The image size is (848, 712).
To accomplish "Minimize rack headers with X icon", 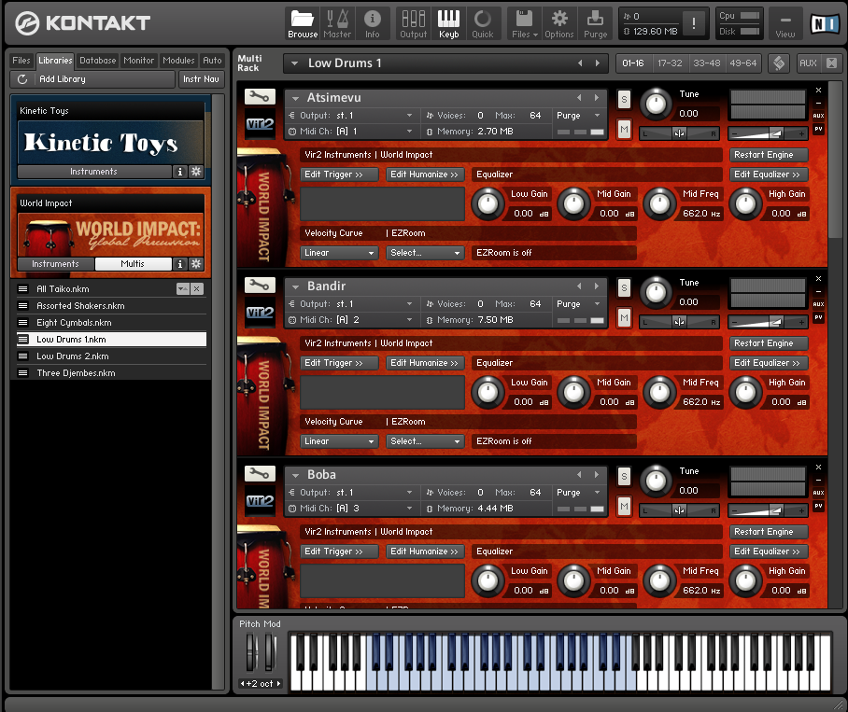I will coord(832,63).
